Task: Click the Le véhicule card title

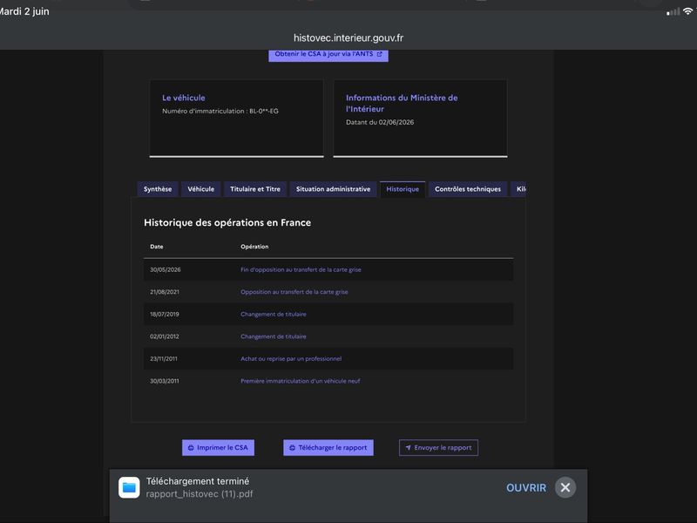Action: 184,98
